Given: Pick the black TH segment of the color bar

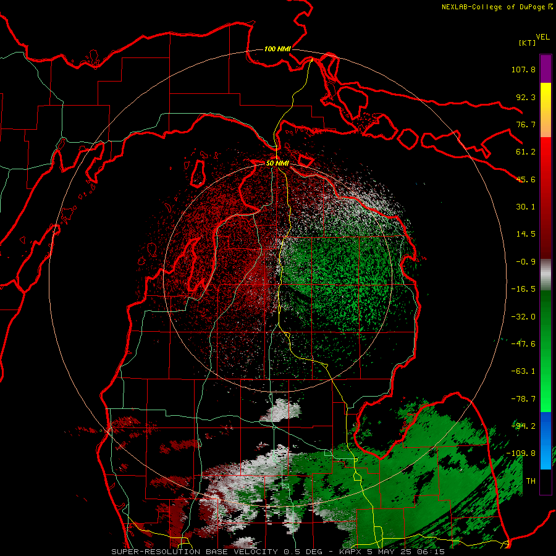Looking at the screenshot, I should tap(545, 481).
